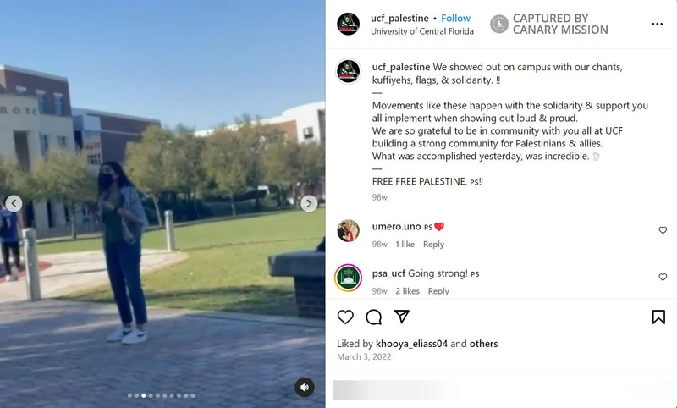Like the post with the heart icon

pyautogui.click(x=345, y=317)
